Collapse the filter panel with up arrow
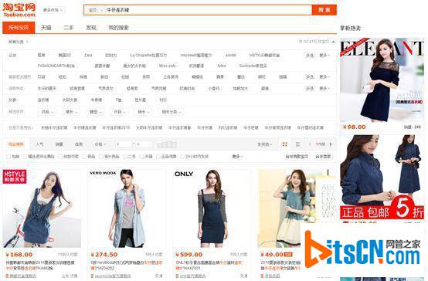Viewport: 428px width, 281px height. click(334, 42)
